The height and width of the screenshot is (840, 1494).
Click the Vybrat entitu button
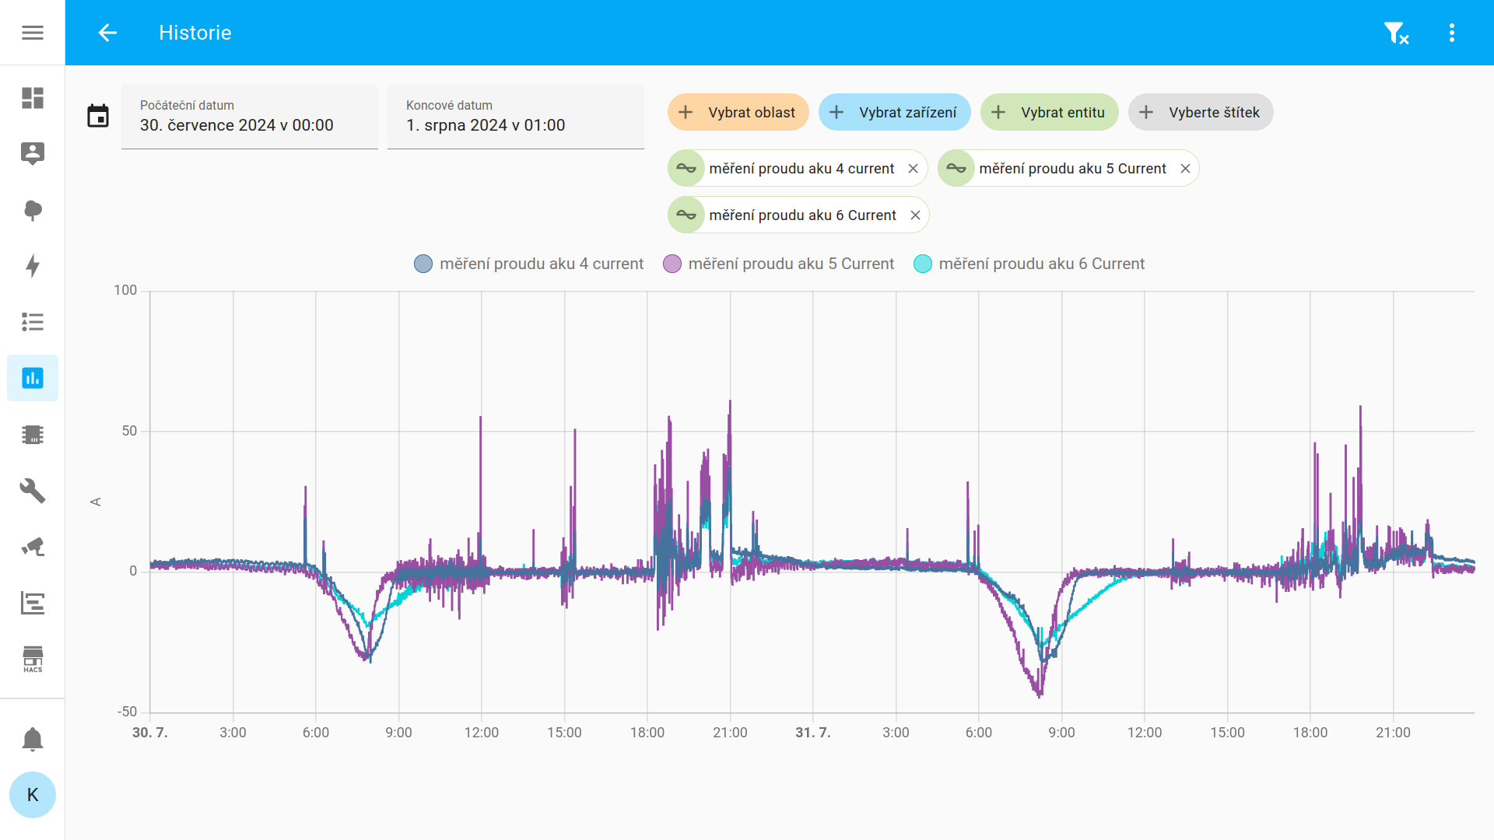tap(1049, 113)
